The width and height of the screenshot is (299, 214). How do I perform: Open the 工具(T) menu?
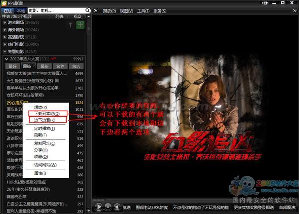pos(143,11)
